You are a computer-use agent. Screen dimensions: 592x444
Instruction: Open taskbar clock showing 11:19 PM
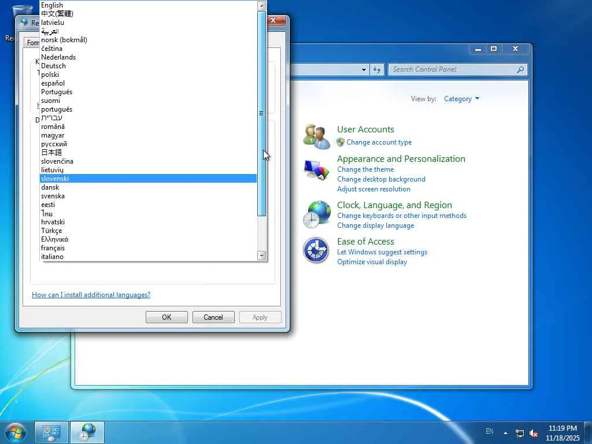tap(563, 432)
